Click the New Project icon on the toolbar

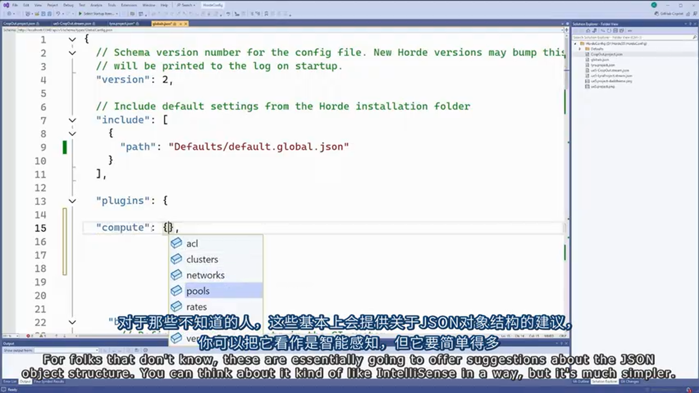(x=27, y=14)
